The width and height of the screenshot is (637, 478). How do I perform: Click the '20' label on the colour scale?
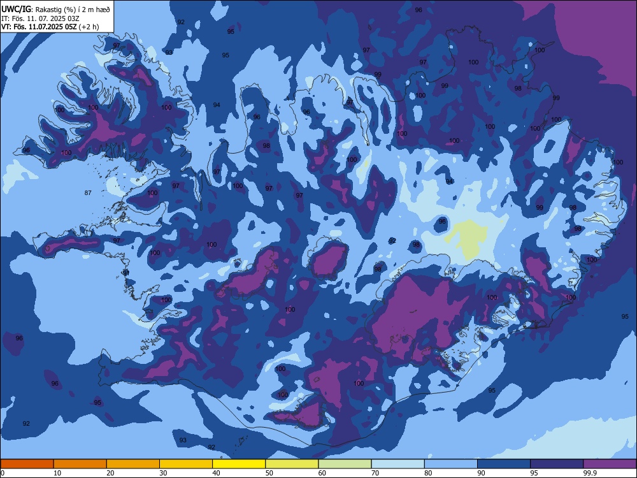pos(110,473)
